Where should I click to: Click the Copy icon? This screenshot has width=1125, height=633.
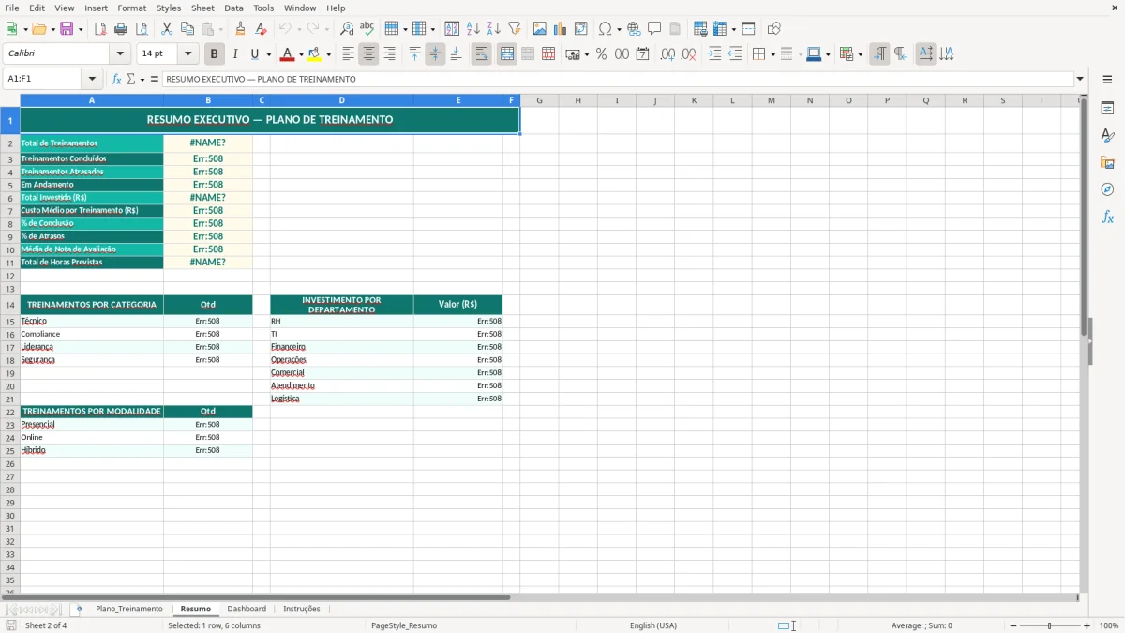(x=187, y=29)
